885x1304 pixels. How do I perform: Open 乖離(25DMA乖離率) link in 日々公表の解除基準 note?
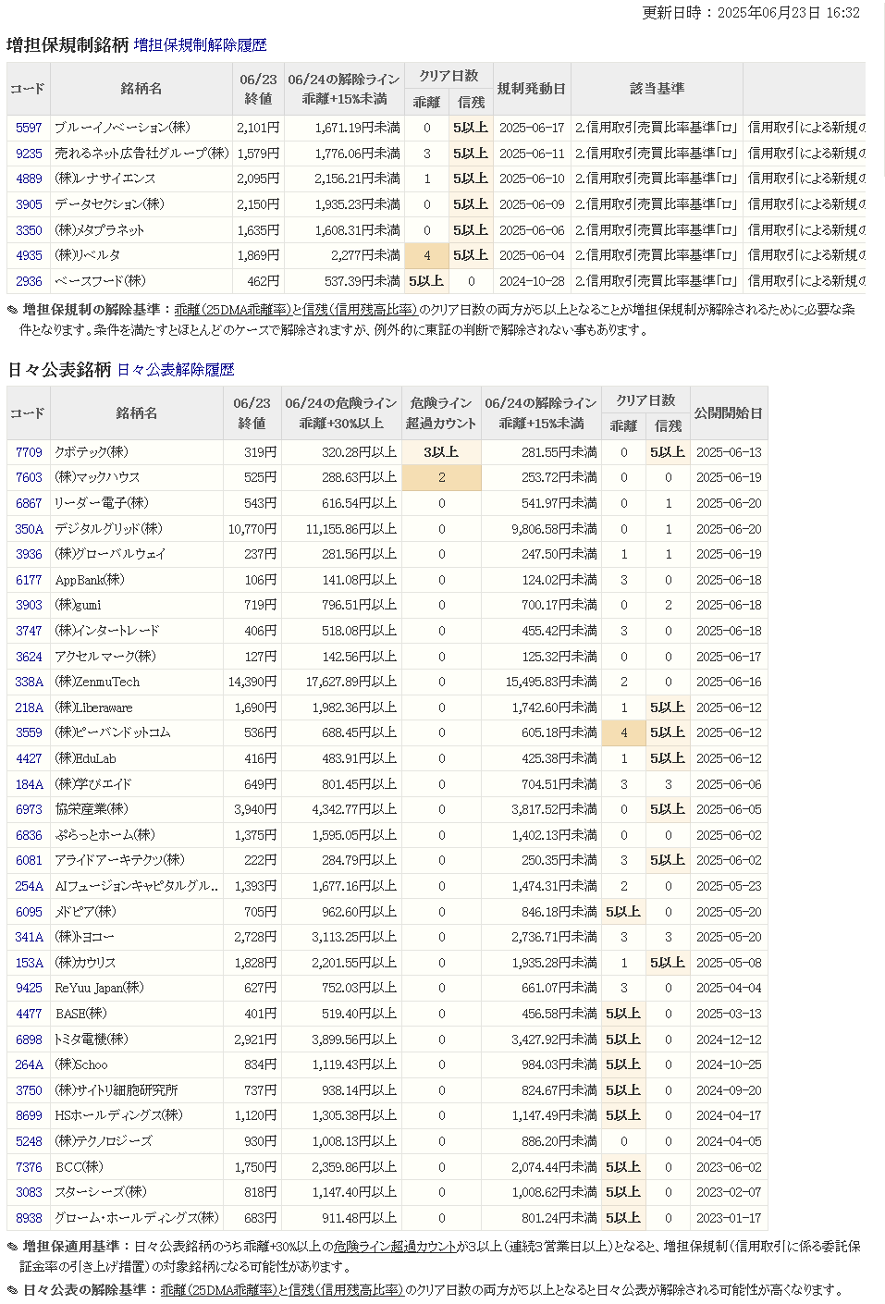click(219, 1290)
